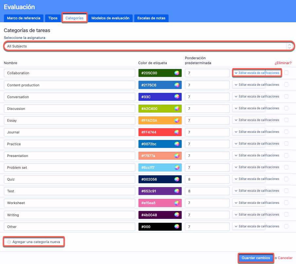Open color wheel picker for Worksheet

click(177, 203)
